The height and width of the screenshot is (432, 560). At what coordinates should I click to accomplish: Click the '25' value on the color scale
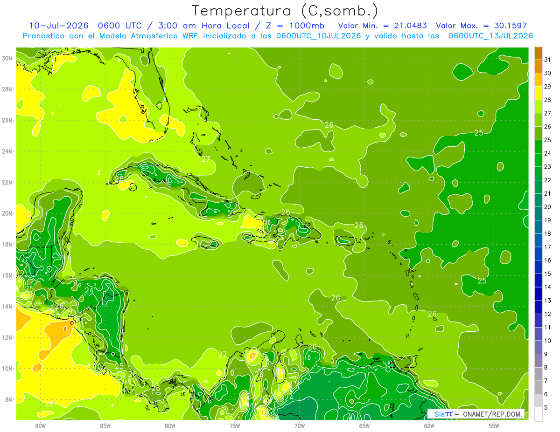click(x=548, y=140)
